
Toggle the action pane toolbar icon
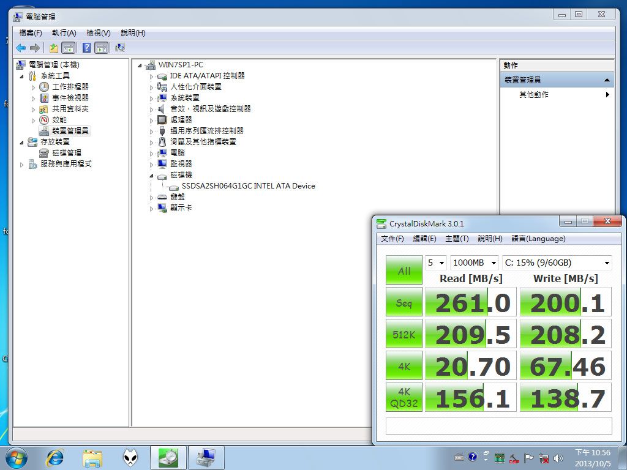[102, 48]
